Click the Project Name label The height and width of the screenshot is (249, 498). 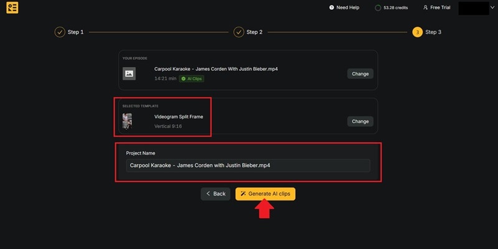pyautogui.click(x=141, y=153)
